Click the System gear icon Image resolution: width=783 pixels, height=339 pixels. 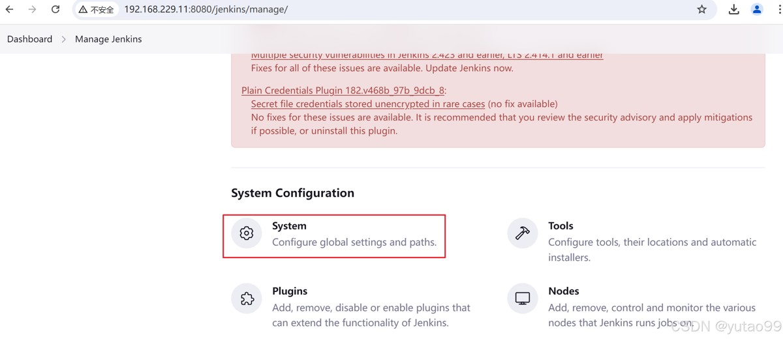[x=247, y=233]
